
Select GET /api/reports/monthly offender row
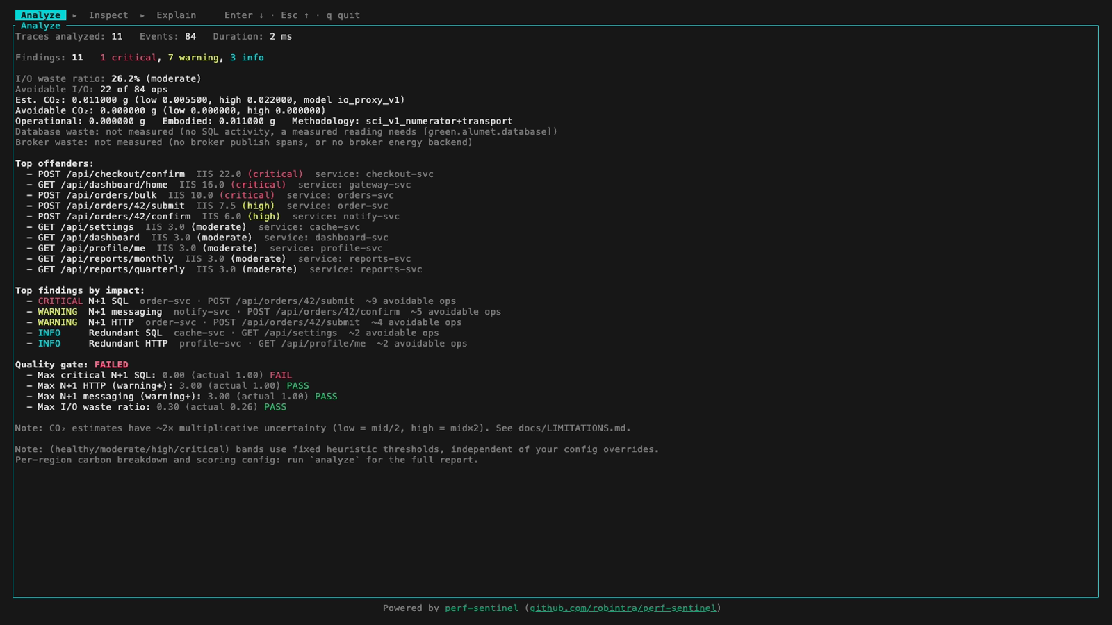[219, 259]
